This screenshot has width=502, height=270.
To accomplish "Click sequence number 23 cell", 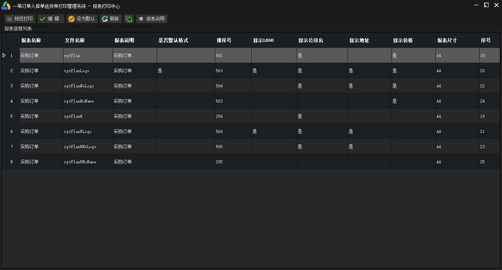I will (489, 147).
